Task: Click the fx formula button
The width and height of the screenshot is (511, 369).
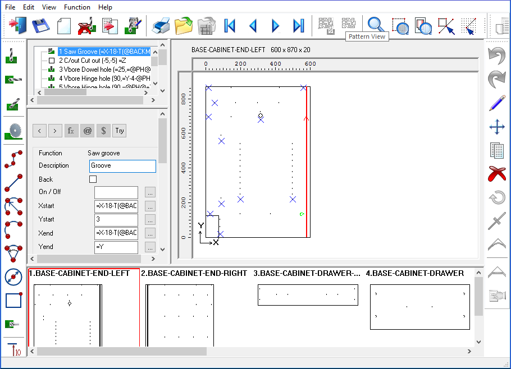Action: 71,131
